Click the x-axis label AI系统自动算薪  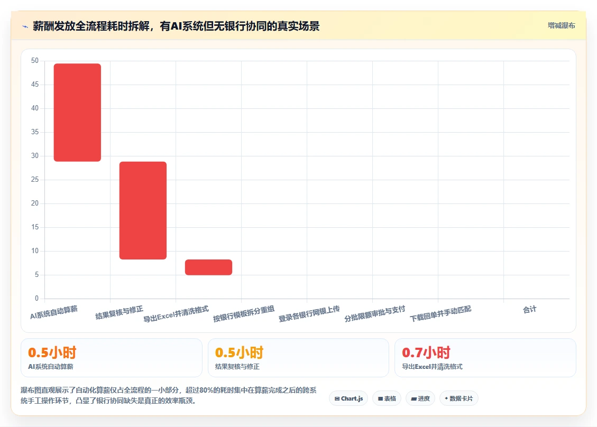[54, 312]
